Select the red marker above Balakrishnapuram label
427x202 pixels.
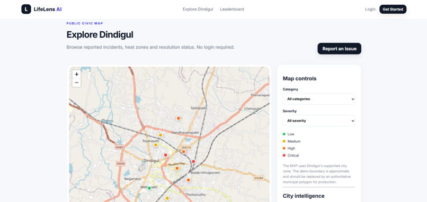pos(193,161)
